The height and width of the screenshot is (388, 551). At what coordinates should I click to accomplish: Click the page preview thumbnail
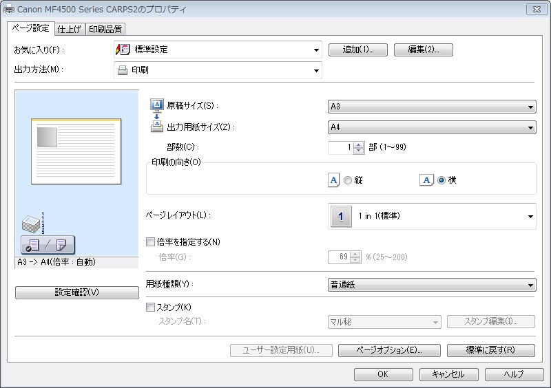[76, 151]
